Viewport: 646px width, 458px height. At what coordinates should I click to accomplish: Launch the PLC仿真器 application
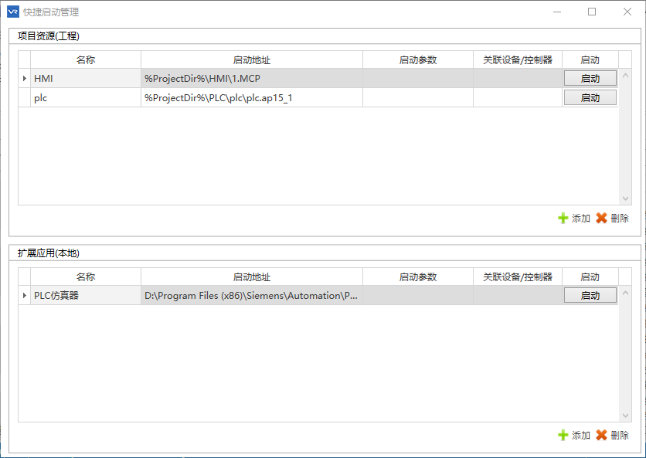click(590, 295)
